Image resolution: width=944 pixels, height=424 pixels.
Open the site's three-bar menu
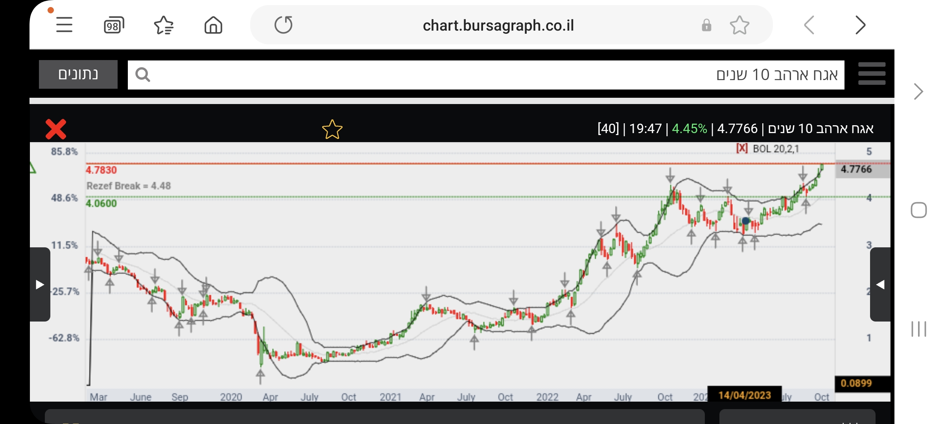pyautogui.click(x=872, y=74)
